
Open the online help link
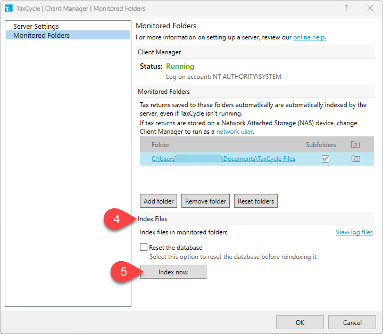[x=310, y=37]
